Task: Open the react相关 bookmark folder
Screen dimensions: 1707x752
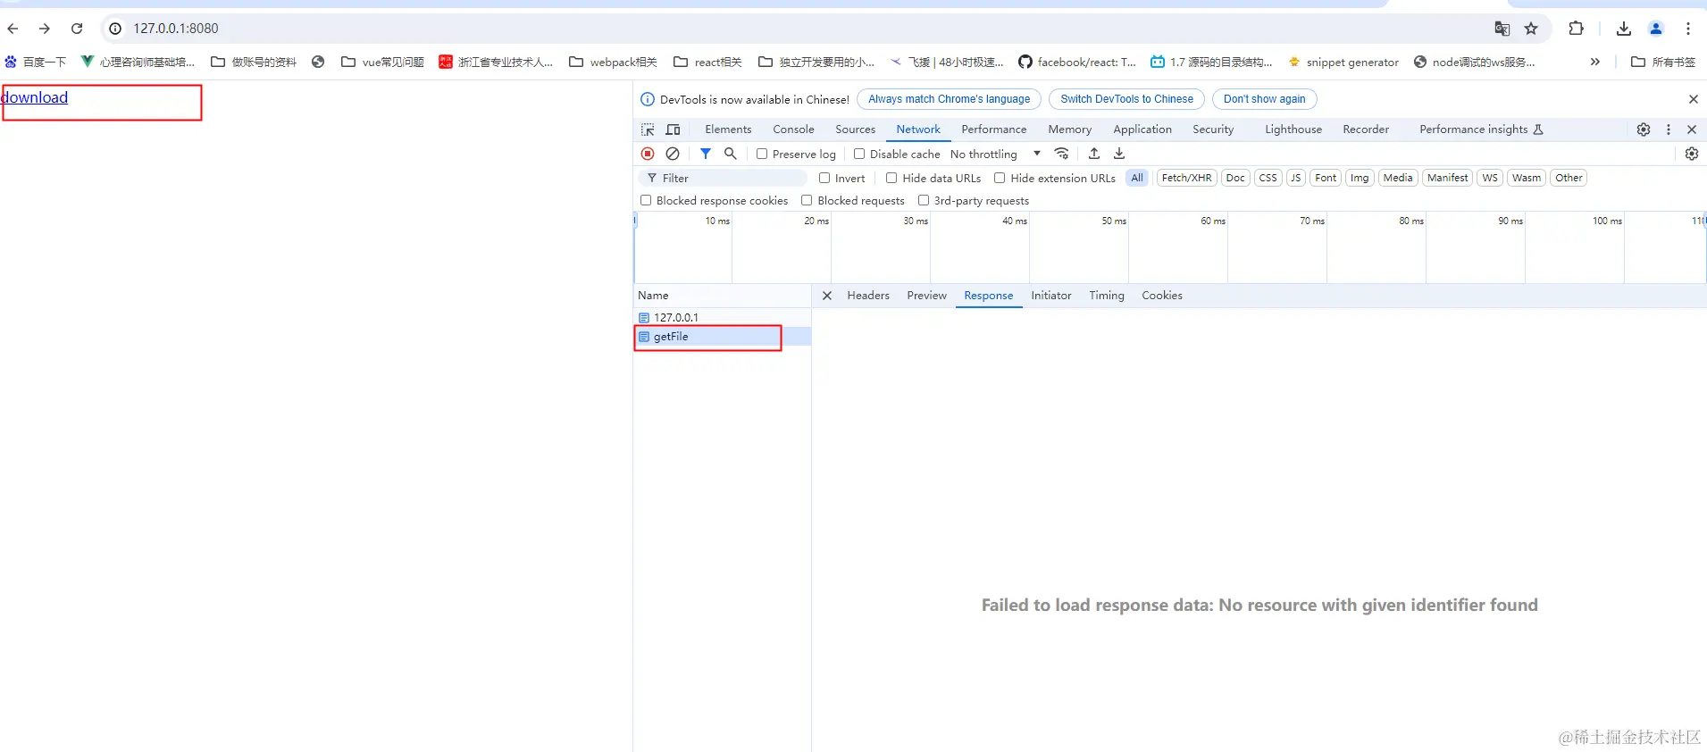Action: coord(708,62)
